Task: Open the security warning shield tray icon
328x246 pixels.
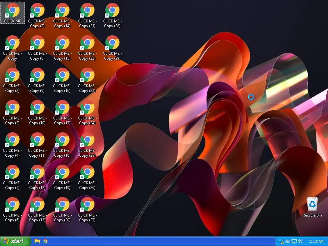Action: (281, 242)
